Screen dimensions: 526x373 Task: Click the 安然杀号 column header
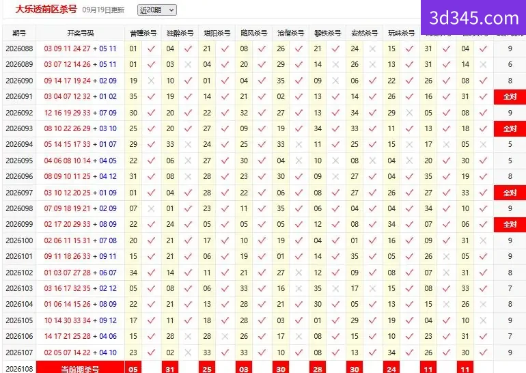pos(365,33)
